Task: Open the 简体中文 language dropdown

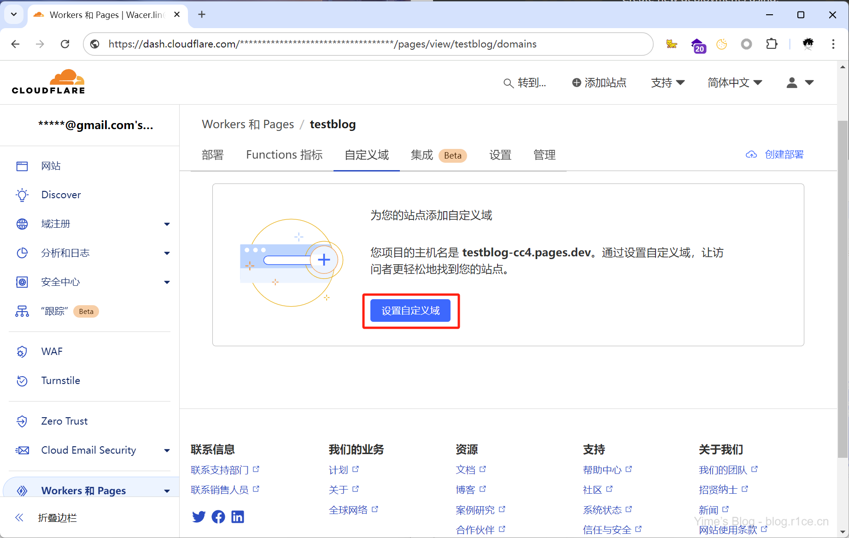Action: pyautogui.click(x=735, y=83)
